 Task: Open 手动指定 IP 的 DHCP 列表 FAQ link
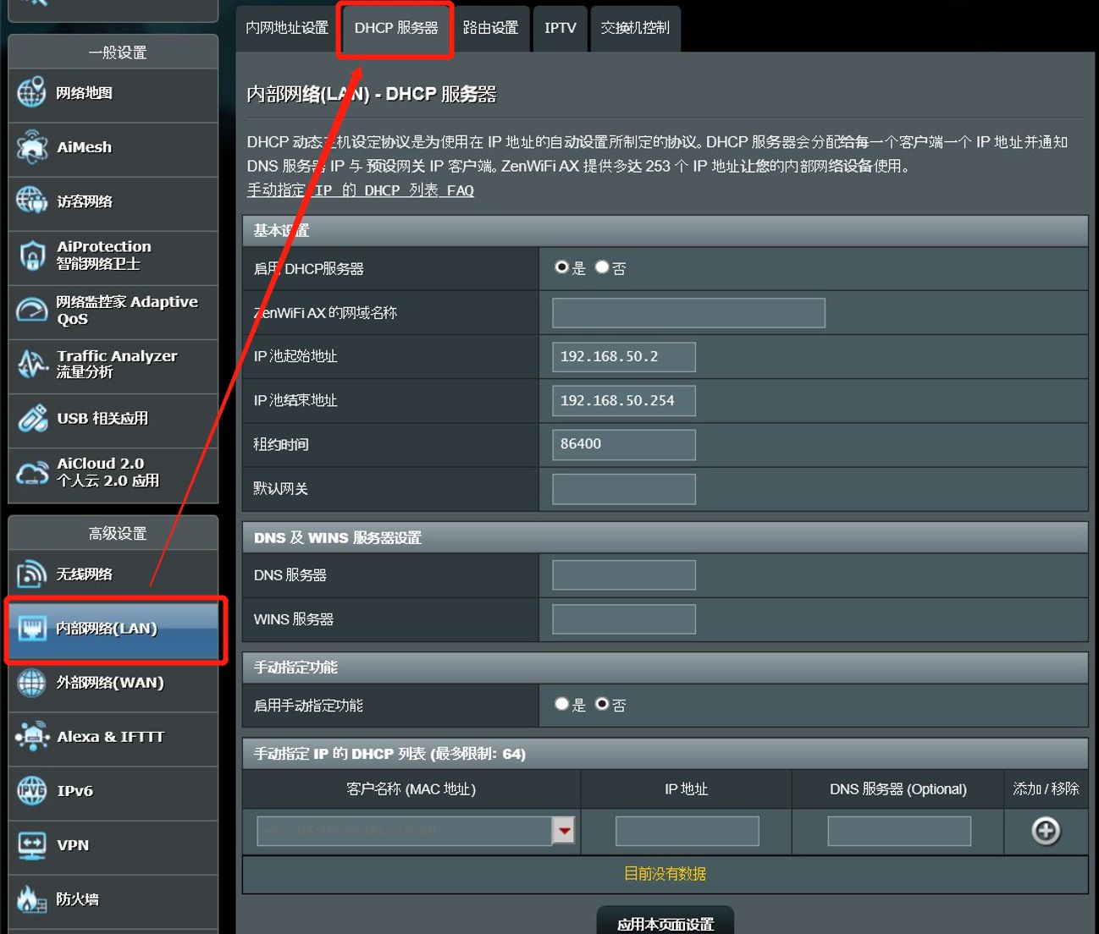360,190
